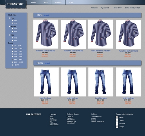Screen dimensions: 145x136
Task: Switch to the WOMEN navigation tab
Action: pyautogui.click(x=58, y=2)
